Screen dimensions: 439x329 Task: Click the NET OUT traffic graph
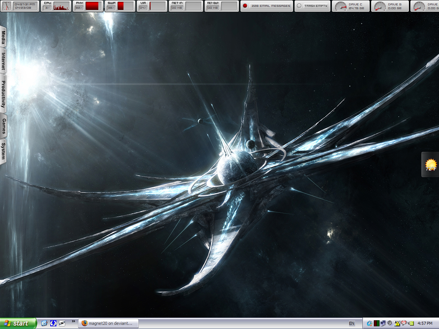pyautogui.click(x=229, y=6)
